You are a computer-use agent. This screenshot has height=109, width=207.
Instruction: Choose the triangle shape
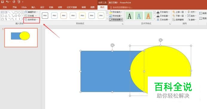6,16
